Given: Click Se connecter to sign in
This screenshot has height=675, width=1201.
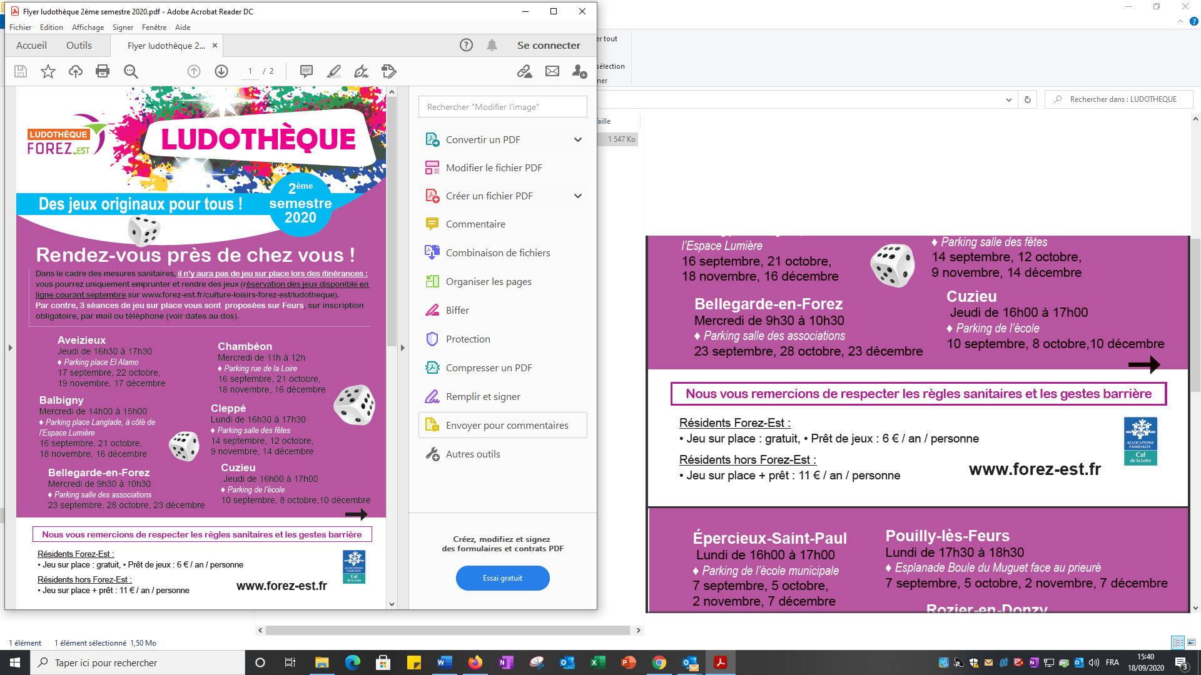Looking at the screenshot, I should (x=549, y=45).
